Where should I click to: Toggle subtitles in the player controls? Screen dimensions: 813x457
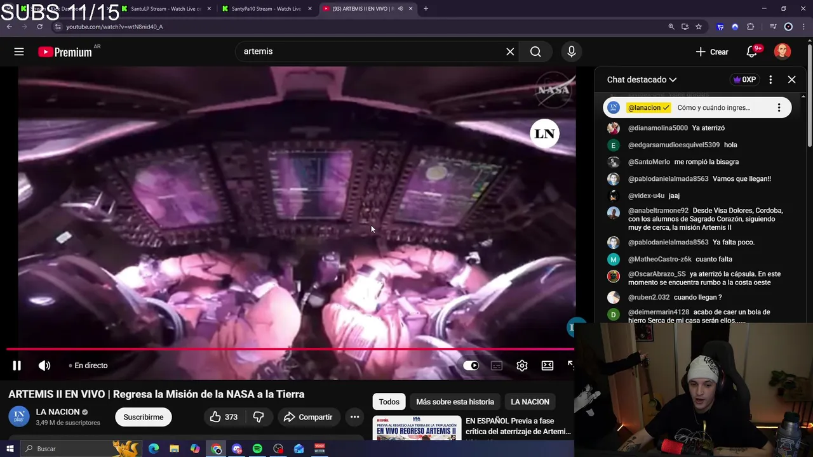[x=497, y=366]
